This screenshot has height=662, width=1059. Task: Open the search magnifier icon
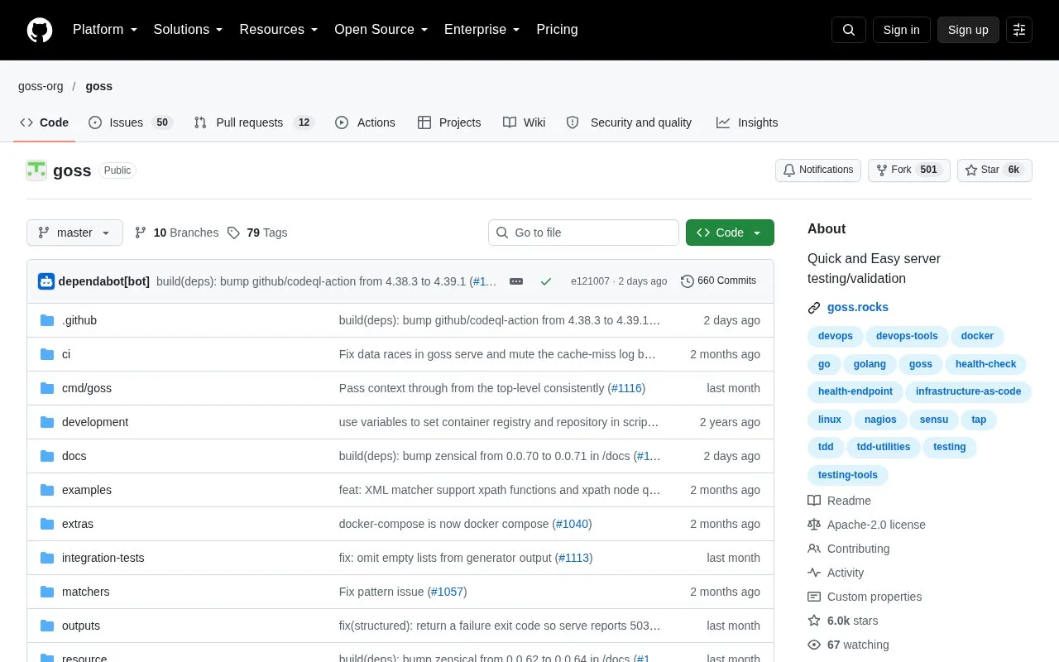849,30
